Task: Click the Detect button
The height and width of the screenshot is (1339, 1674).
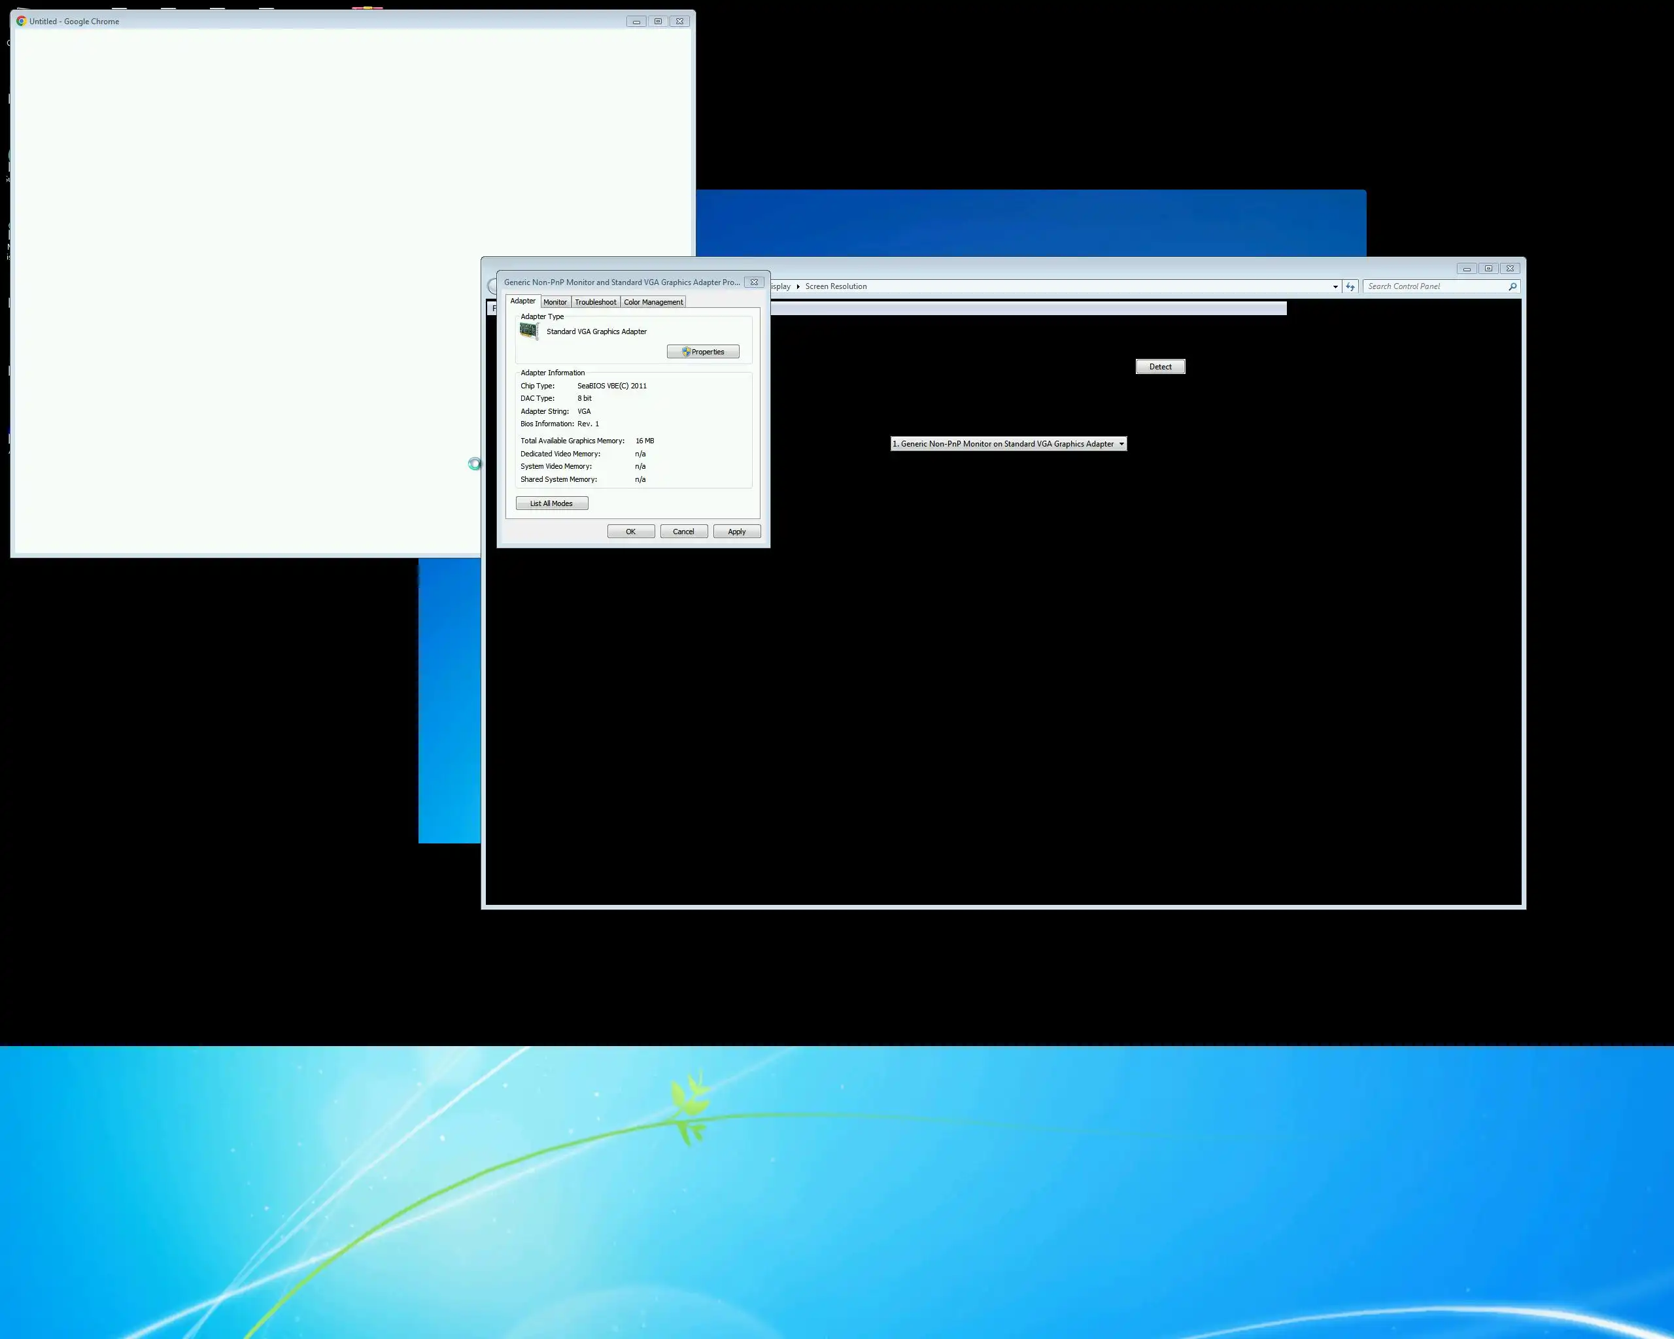Action: (x=1160, y=366)
